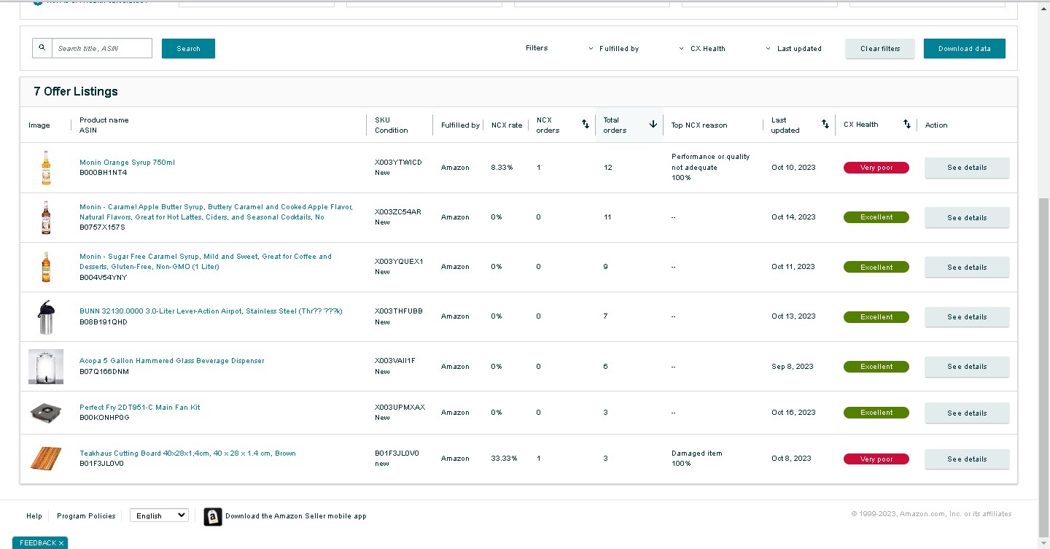Open BUNN 32130.0000 Airpot product link

coord(211,311)
